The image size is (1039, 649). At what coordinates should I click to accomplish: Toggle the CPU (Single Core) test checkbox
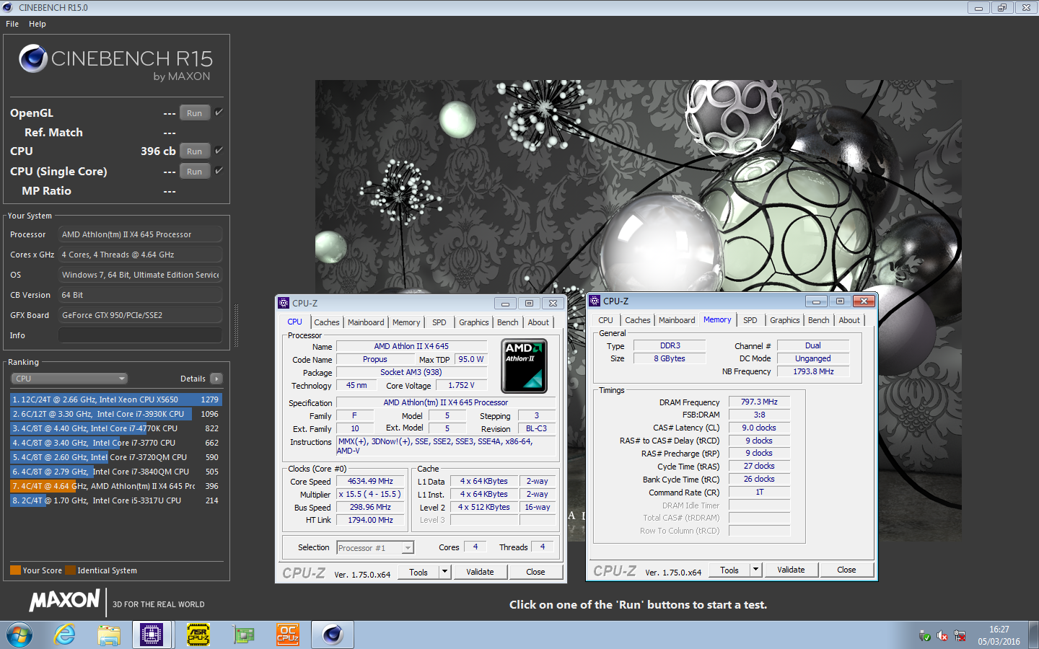click(219, 171)
